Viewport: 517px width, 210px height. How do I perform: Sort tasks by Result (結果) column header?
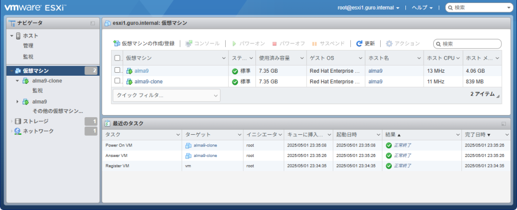pyautogui.click(x=421, y=135)
